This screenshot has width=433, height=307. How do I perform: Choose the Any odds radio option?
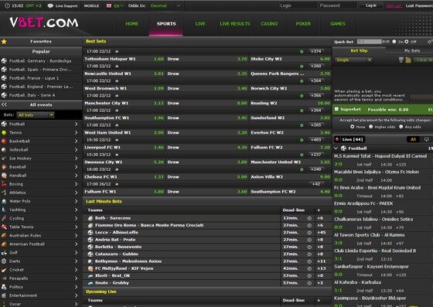[x=401, y=127]
